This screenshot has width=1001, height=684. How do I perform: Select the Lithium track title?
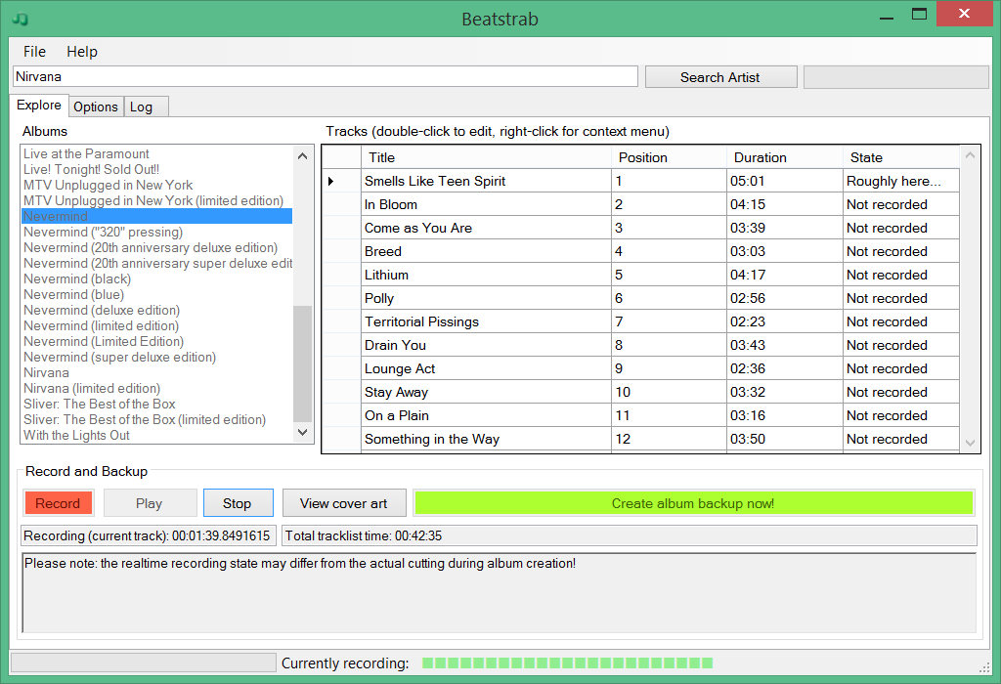pyautogui.click(x=486, y=275)
